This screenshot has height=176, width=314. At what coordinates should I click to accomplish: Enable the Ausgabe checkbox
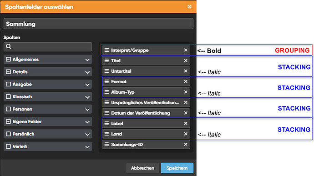click(8, 84)
